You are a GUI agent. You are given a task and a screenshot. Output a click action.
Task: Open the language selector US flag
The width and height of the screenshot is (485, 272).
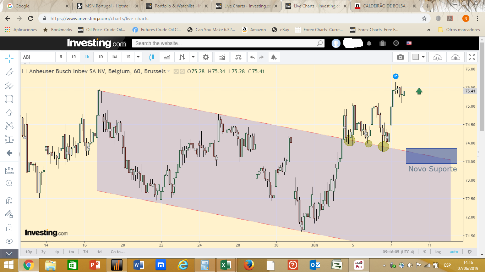click(409, 43)
